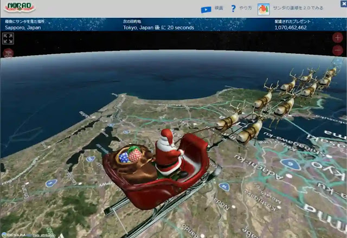Toggle fullscreen with the expand arrows icon
This screenshot has height=238, width=347.
(x=8, y=38)
